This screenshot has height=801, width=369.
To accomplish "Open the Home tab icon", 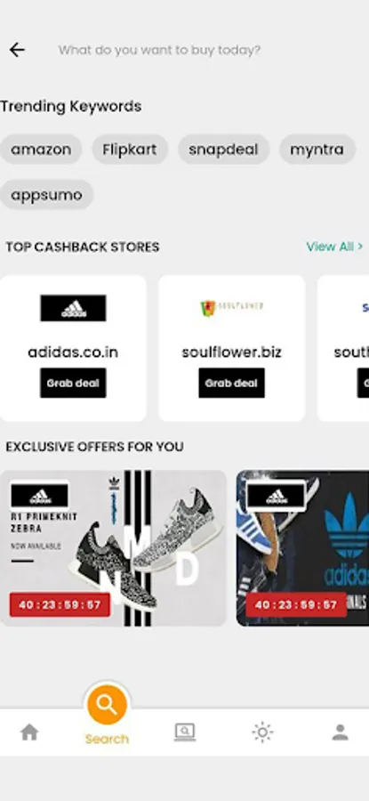I will pyautogui.click(x=29, y=732).
